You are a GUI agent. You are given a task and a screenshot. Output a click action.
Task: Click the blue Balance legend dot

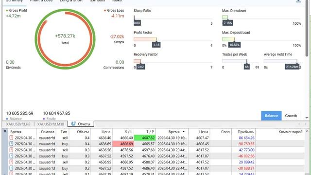pyautogui.click(x=7, y=119)
